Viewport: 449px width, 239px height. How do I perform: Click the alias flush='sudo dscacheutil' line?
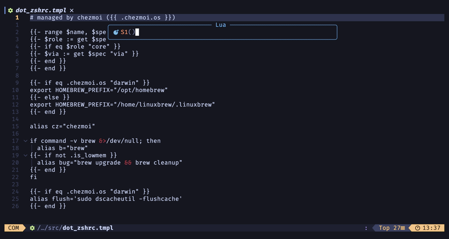click(106, 199)
